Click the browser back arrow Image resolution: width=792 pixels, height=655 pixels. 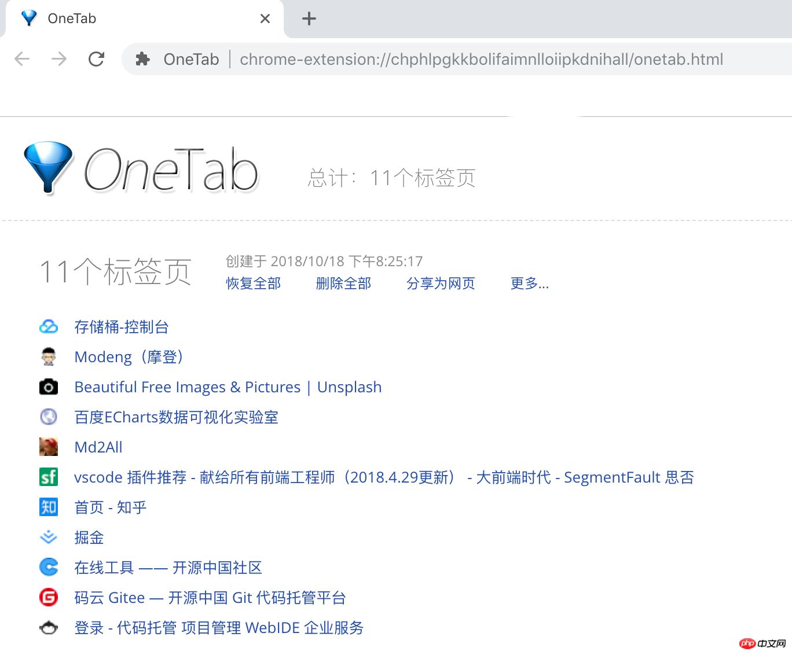22,59
